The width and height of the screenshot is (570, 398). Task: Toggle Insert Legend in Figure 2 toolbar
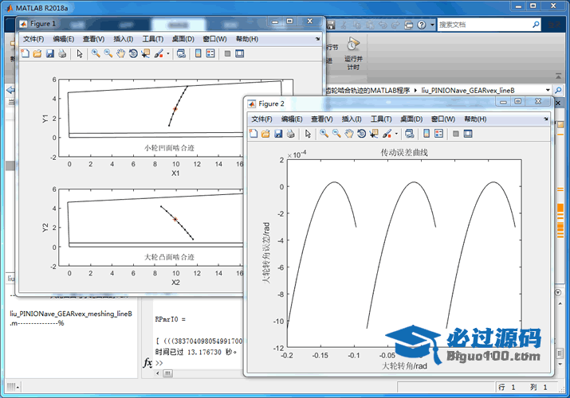(438, 134)
